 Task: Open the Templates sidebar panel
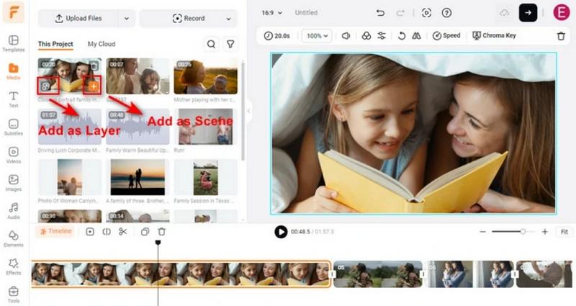click(13, 43)
